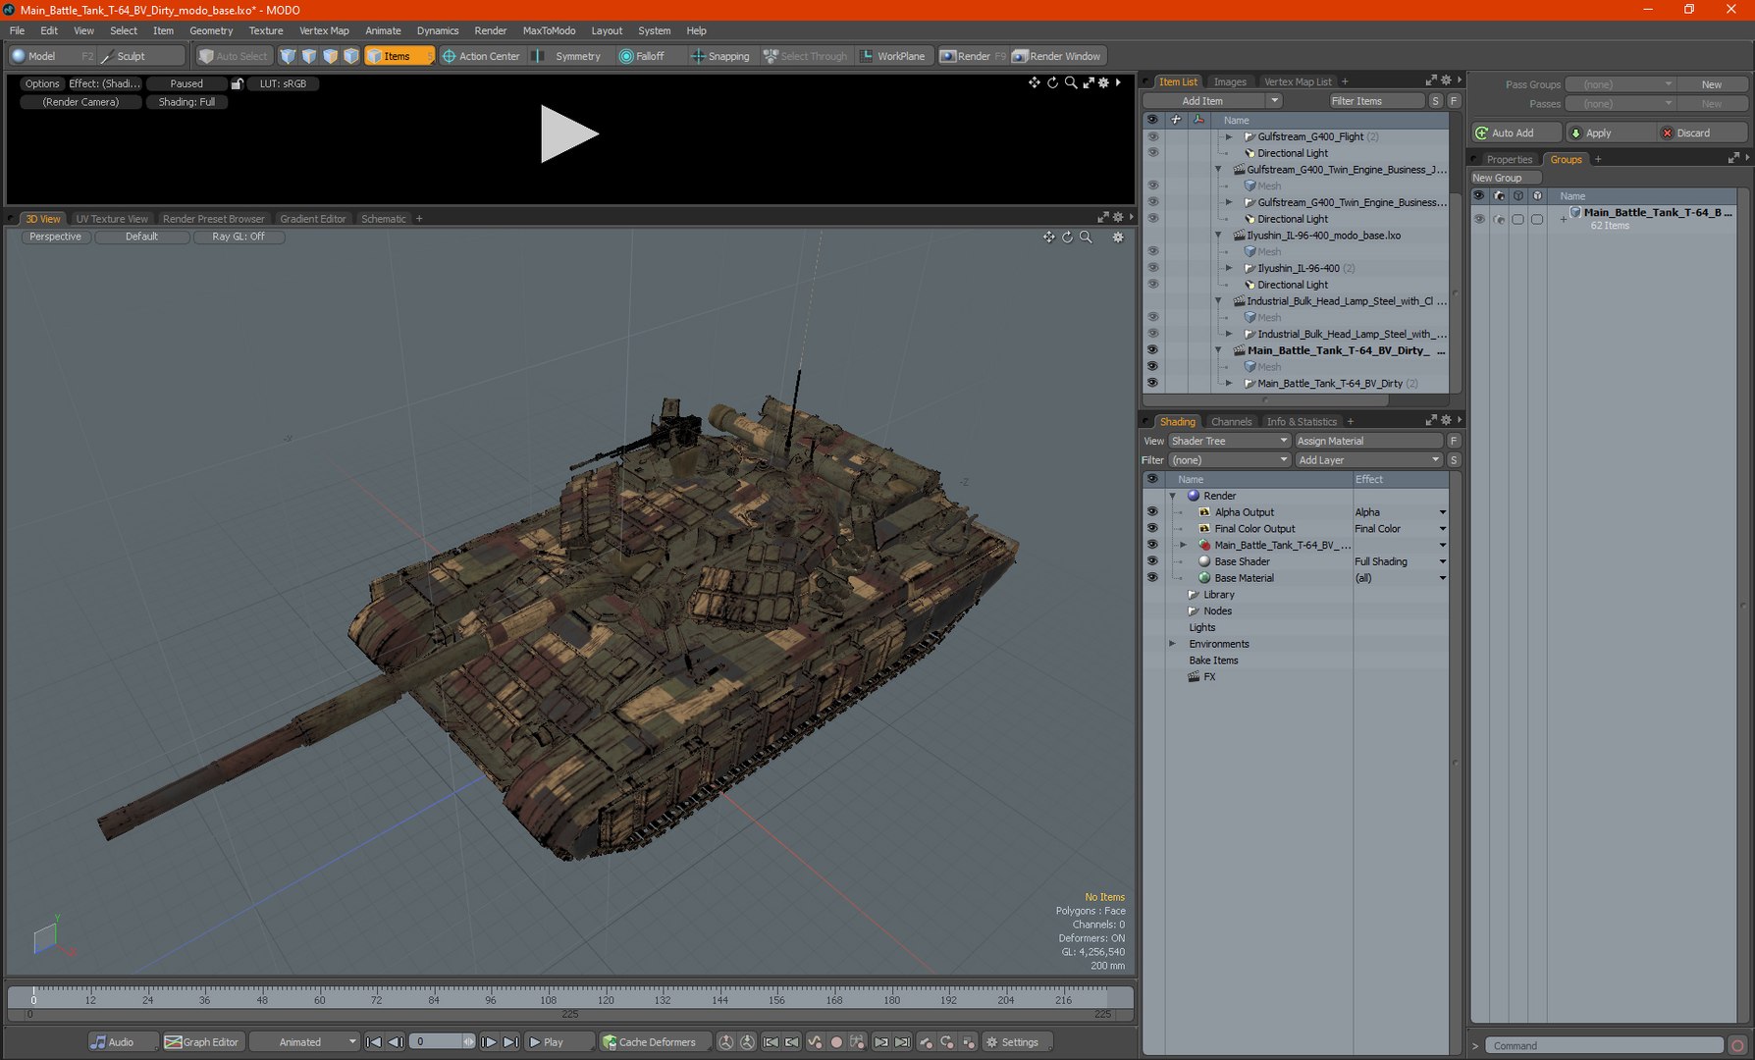Collapse the Ilyushin_IL-96-400_modo_base.lxo scene

1218,236
